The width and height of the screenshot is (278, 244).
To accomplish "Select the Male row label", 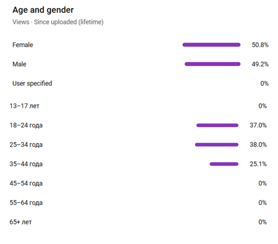I will [x=19, y=64].
